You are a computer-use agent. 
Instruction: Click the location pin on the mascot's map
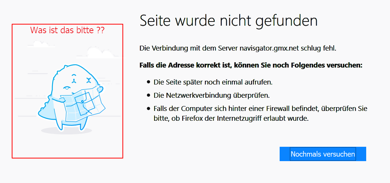point(82,101)
